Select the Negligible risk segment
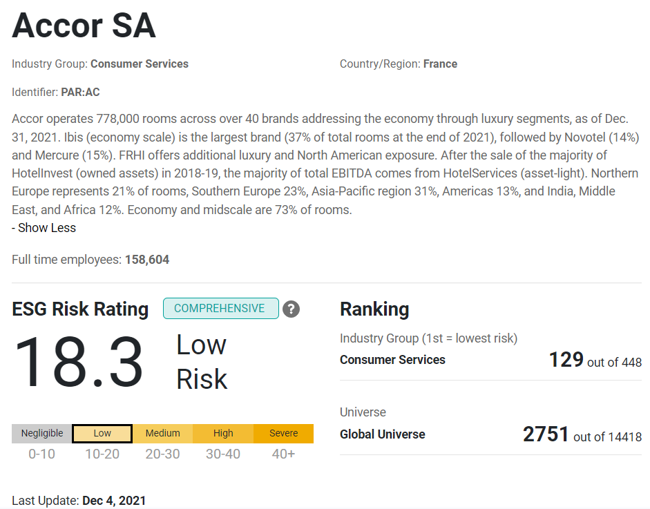The height and width of the screenshot is (509, 650). (x=42, y=433)
